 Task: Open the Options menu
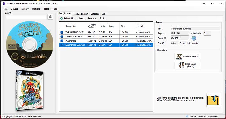pyautogui.click(x=36, y=9)
